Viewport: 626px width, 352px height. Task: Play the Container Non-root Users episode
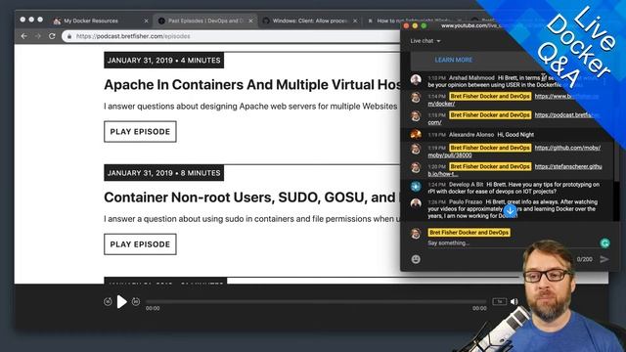pyautogui.click(x=140, y=244)
